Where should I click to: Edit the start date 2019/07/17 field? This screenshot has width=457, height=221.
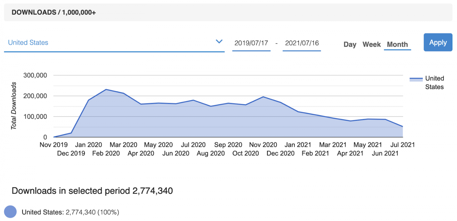(251, 43)
